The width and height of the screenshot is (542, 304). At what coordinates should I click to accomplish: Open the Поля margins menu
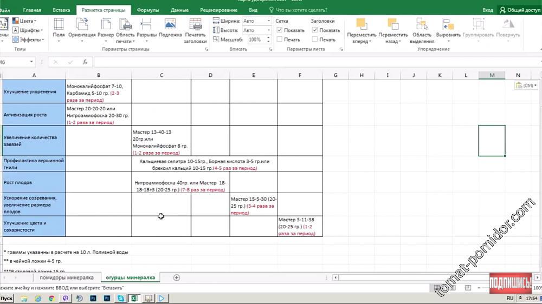coord(59,30)
